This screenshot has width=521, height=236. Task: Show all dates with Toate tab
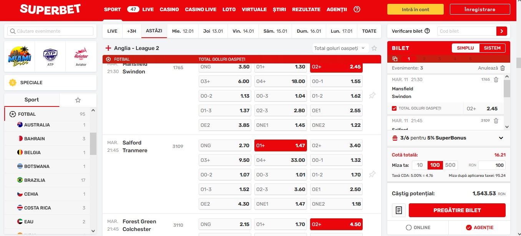[369, 31]
